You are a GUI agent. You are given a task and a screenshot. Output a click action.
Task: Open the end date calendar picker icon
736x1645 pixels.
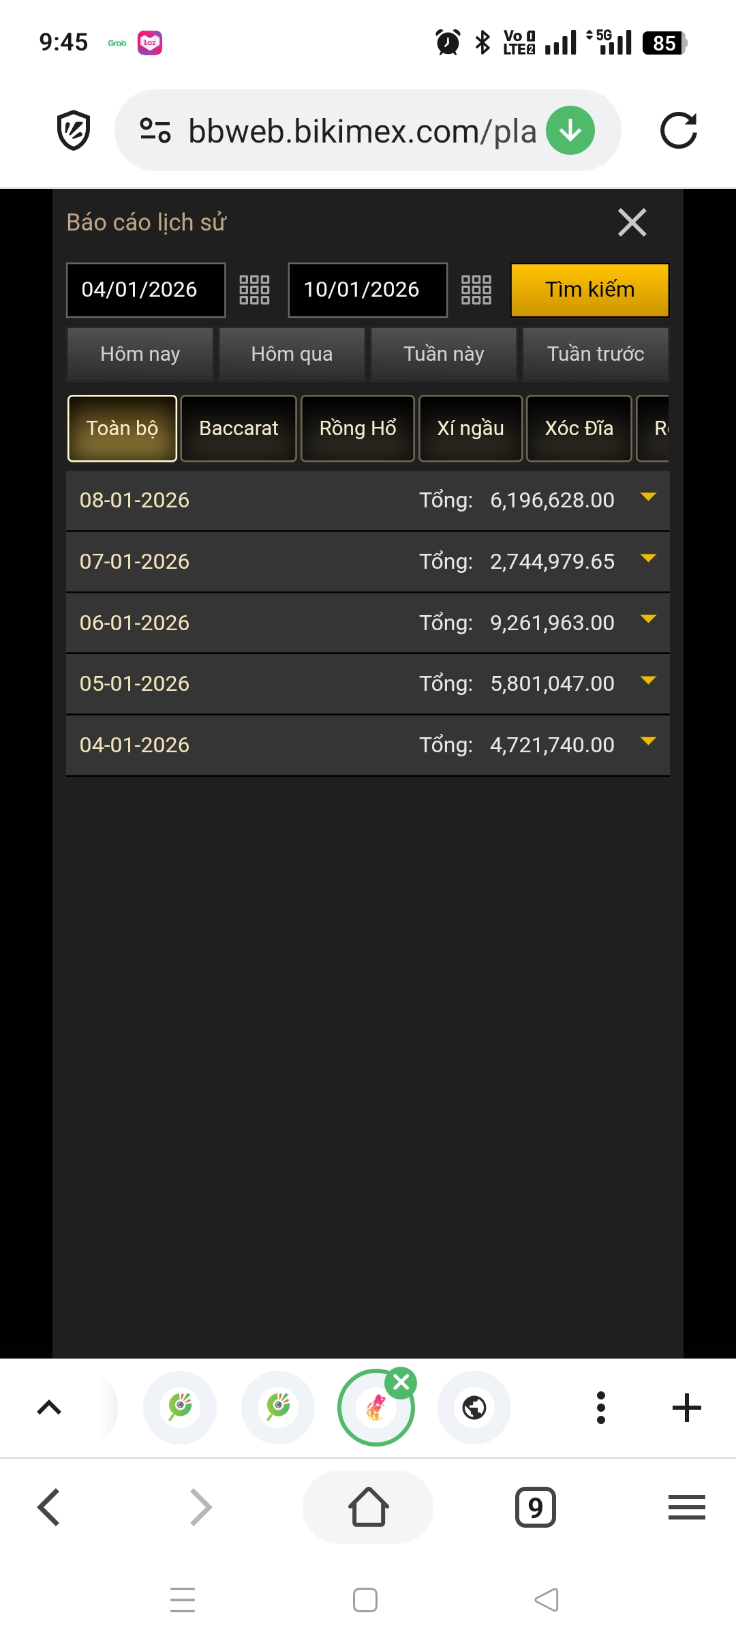[x=476, y=290]
